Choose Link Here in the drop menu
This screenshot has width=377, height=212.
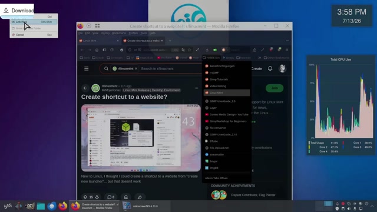[34, 22]
